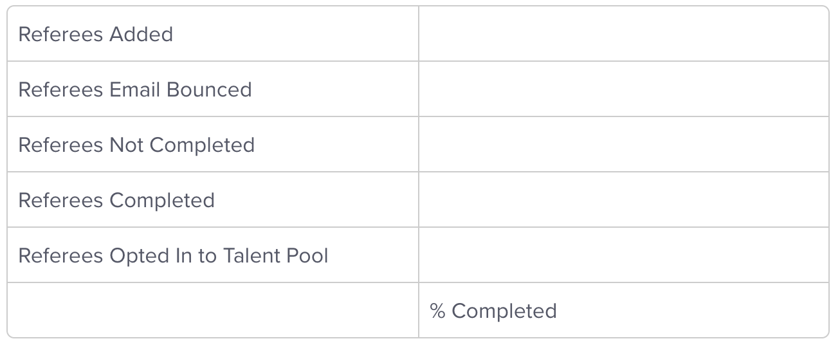Select the blank value cell for Referees Completed

[x=623, y=200]
